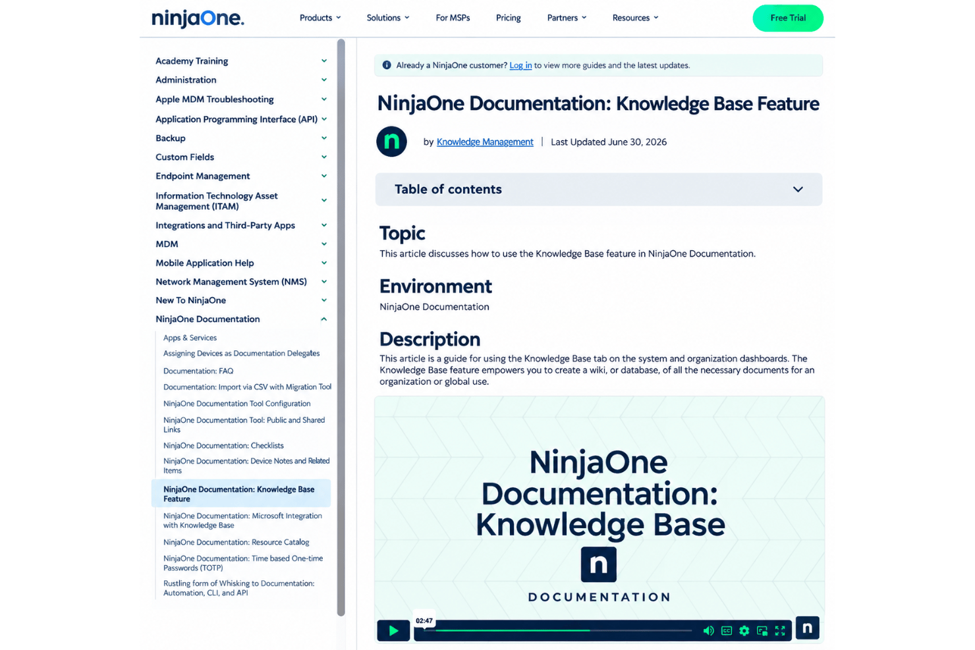Open video settings gear

click(744, 630)
